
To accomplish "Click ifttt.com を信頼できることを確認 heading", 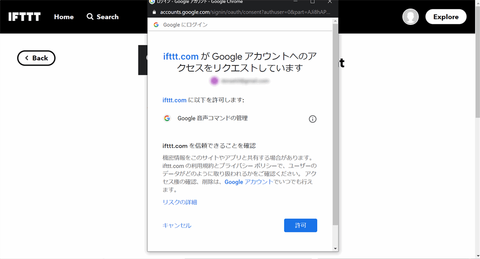I will click(209, 145).
